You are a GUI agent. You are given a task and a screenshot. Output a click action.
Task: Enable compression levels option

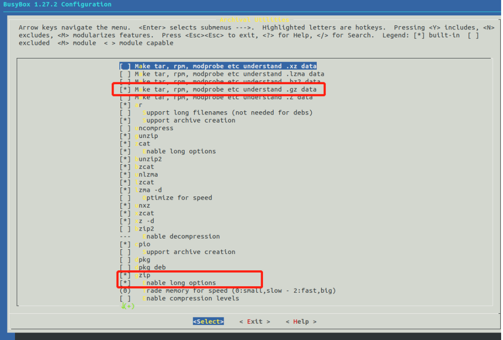pos(179,298)
